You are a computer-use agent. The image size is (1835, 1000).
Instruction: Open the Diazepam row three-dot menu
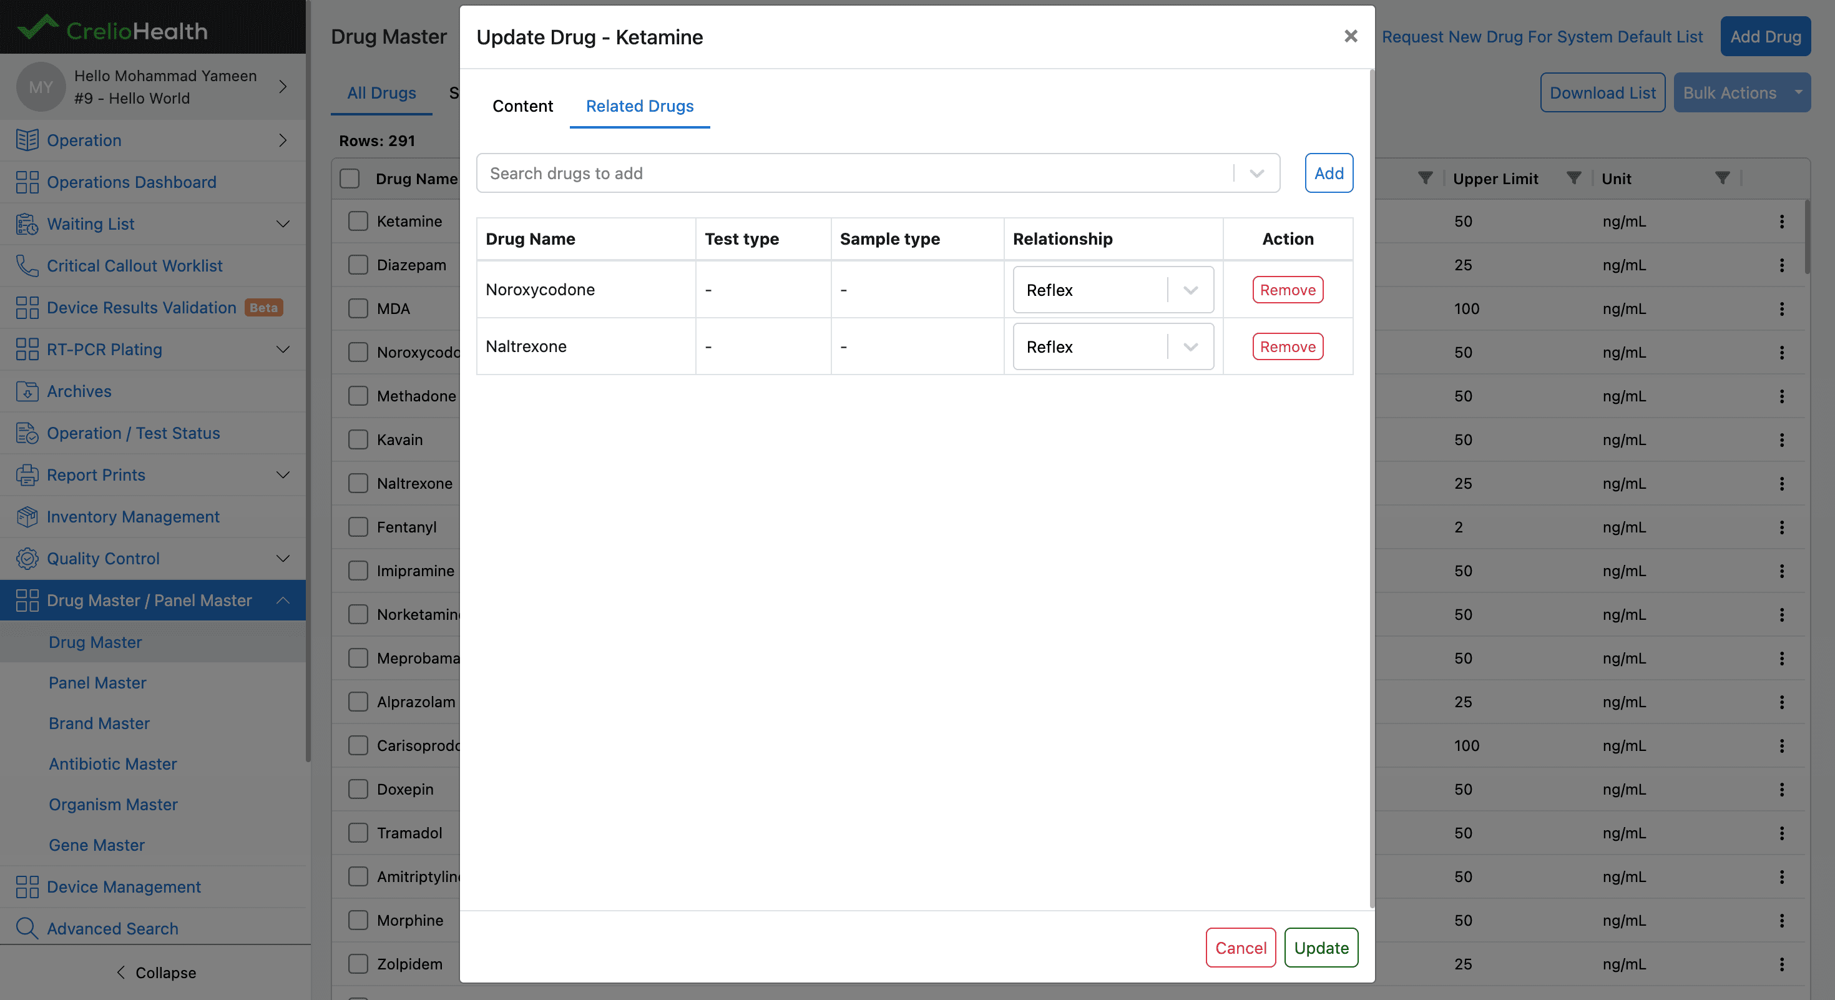(1781, 265)
